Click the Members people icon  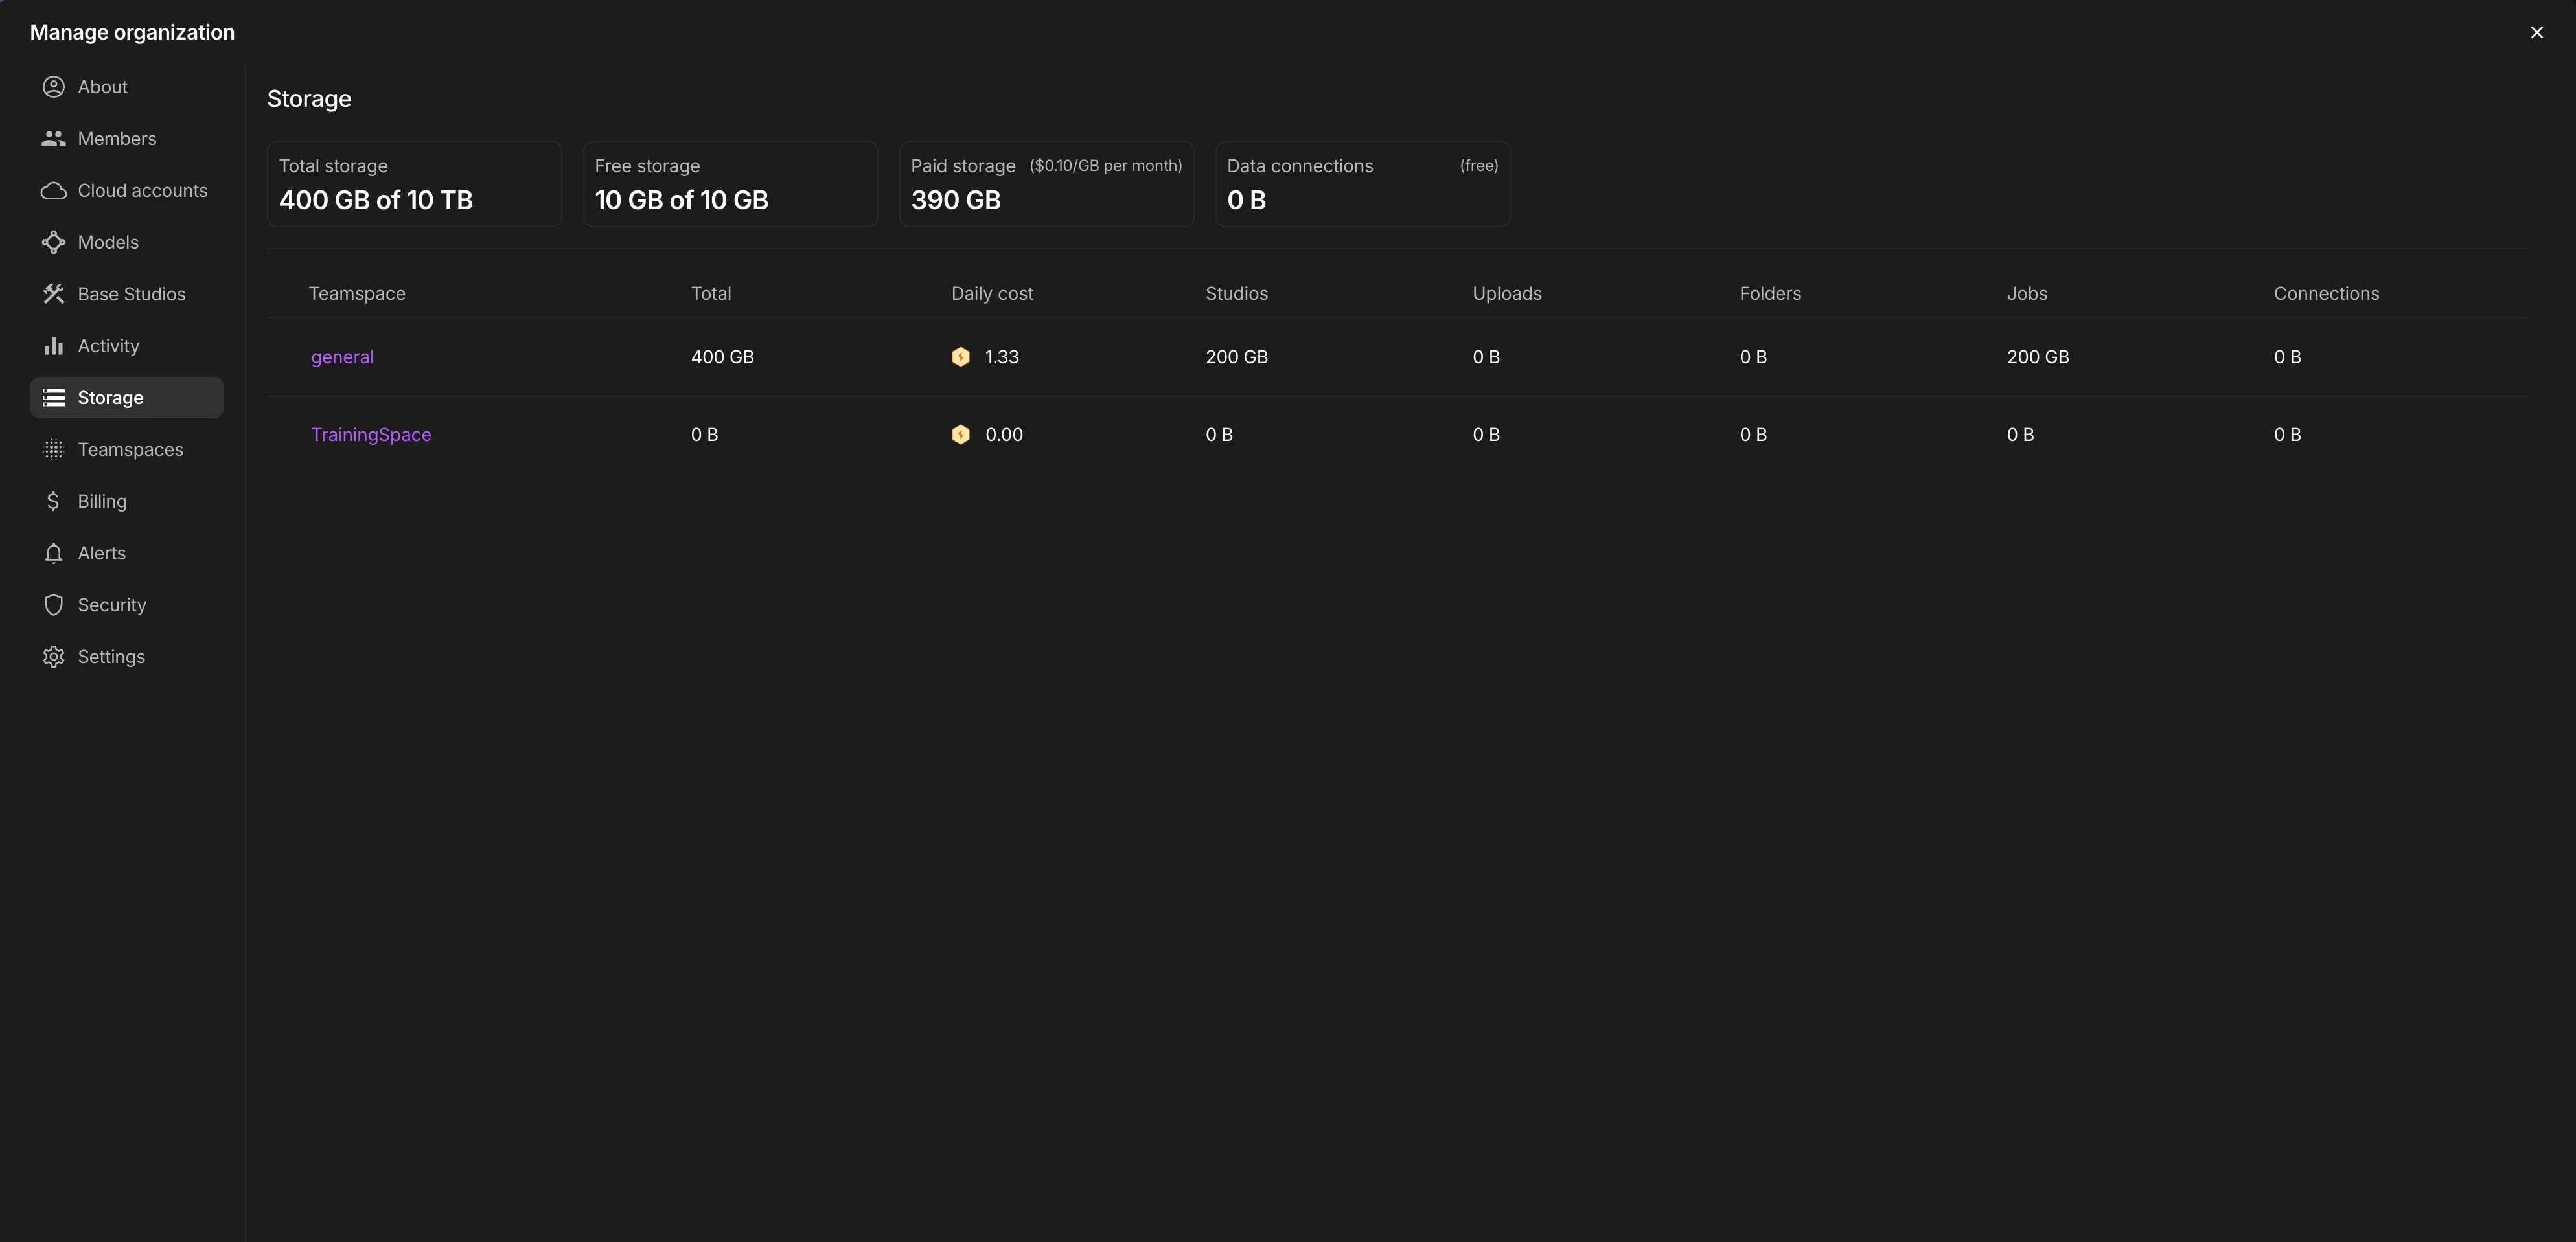[x=53, y=139]
